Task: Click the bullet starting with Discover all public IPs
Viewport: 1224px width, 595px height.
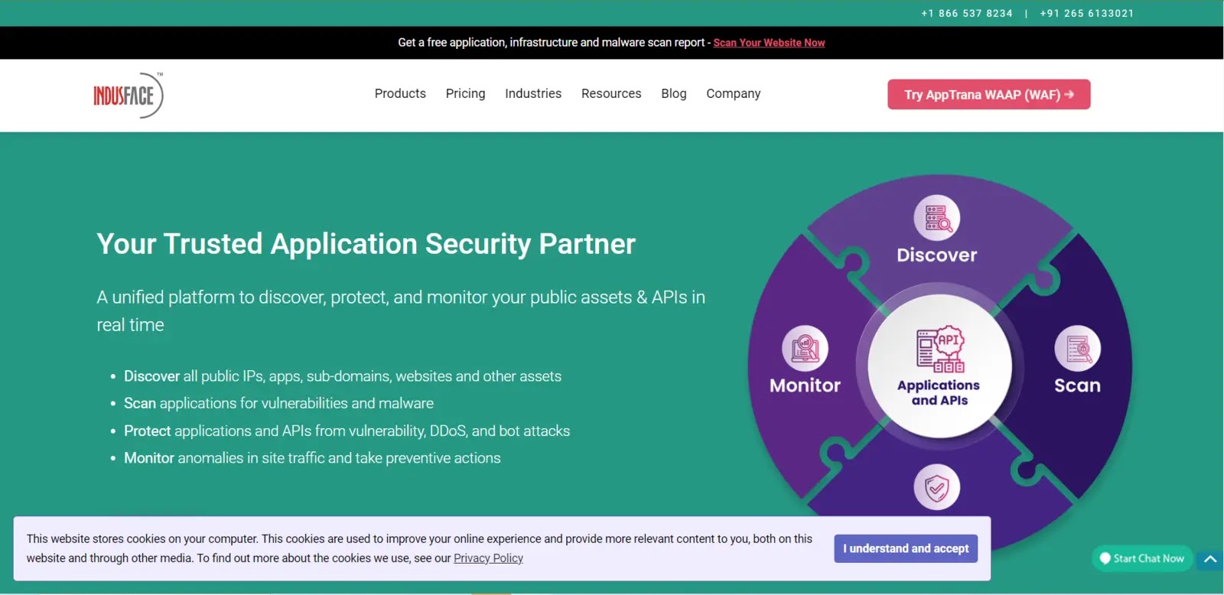Action: point(343,376)
